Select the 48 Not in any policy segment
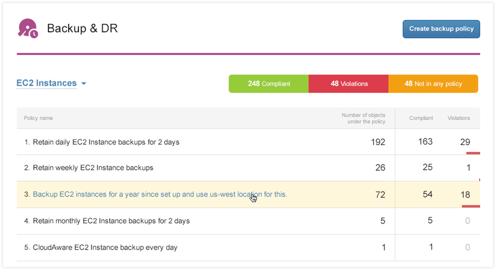The width and height of the screenshot is (496, 270). (433, 84)
